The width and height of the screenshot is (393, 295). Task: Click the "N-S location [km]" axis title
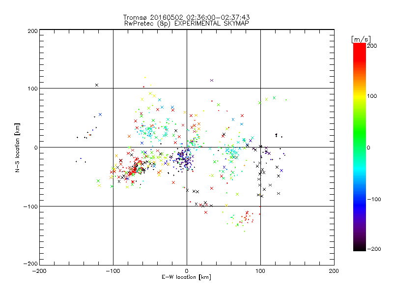coord(17,147)
